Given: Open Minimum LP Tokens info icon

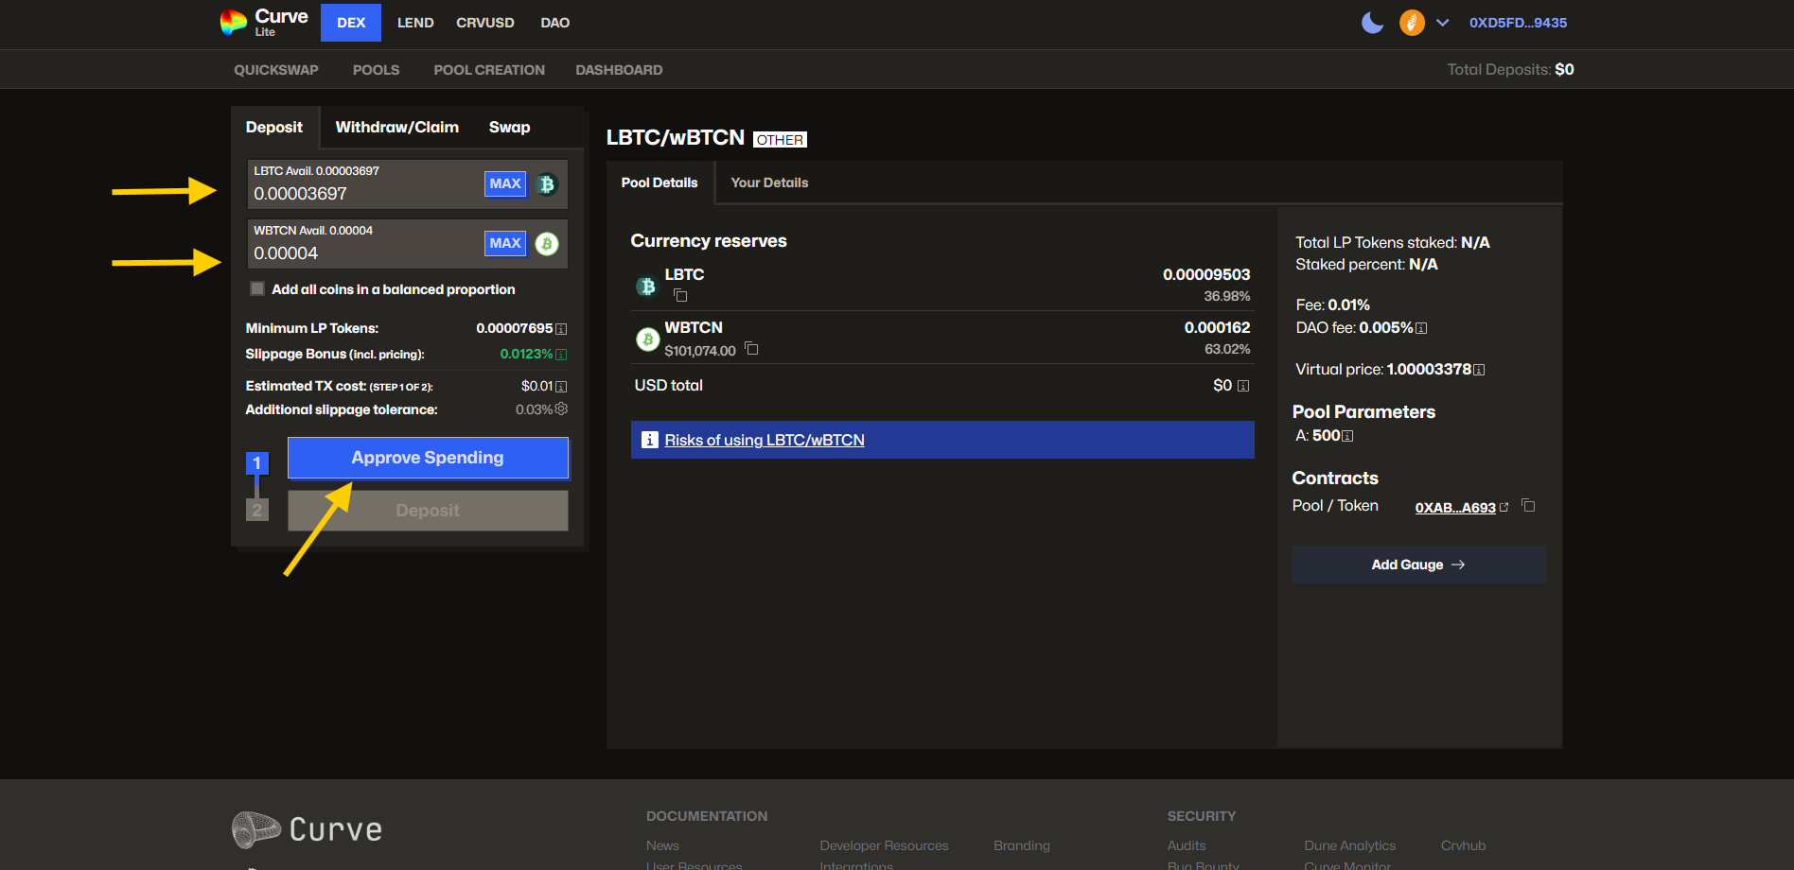Looking at the screenshot, I should click(x=561, y=329).
